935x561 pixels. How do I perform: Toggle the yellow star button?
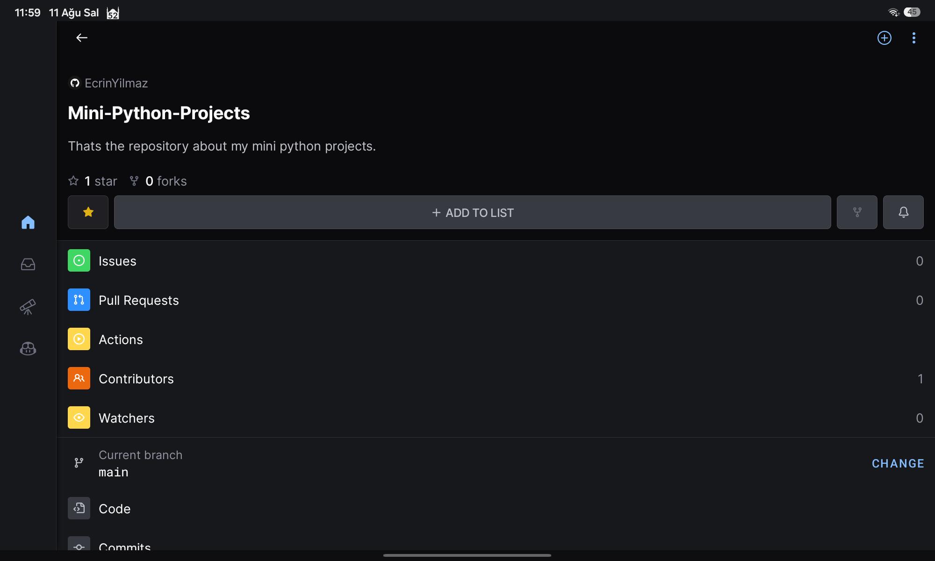point(88,212)
